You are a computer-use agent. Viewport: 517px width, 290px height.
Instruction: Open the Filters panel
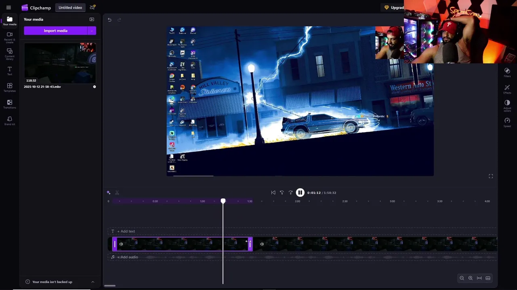tap(507, 72)
